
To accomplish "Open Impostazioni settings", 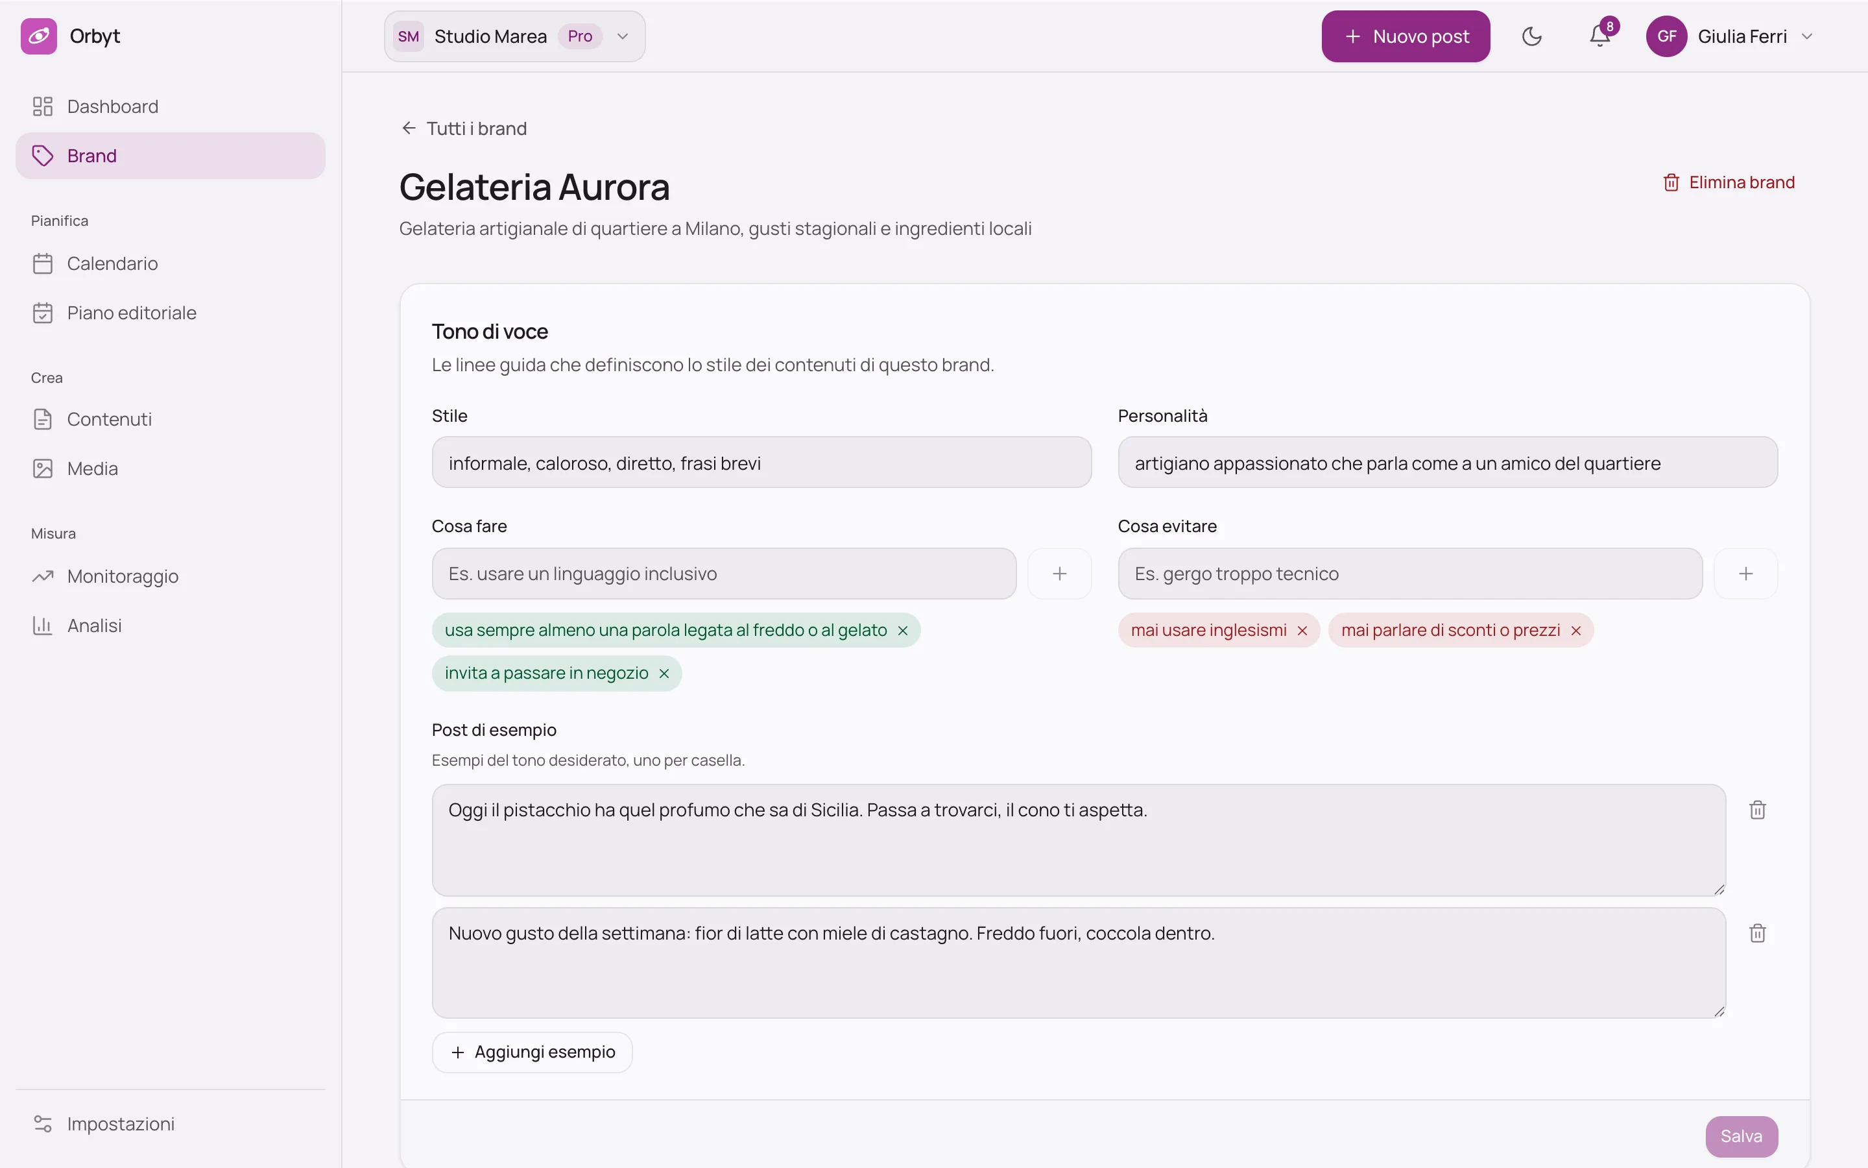I will (x=170, y=1124).
